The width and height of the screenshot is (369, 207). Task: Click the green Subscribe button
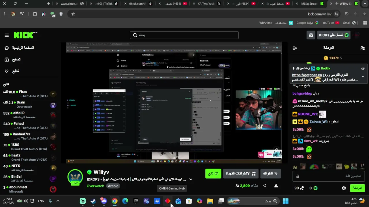tap(270, 174)
